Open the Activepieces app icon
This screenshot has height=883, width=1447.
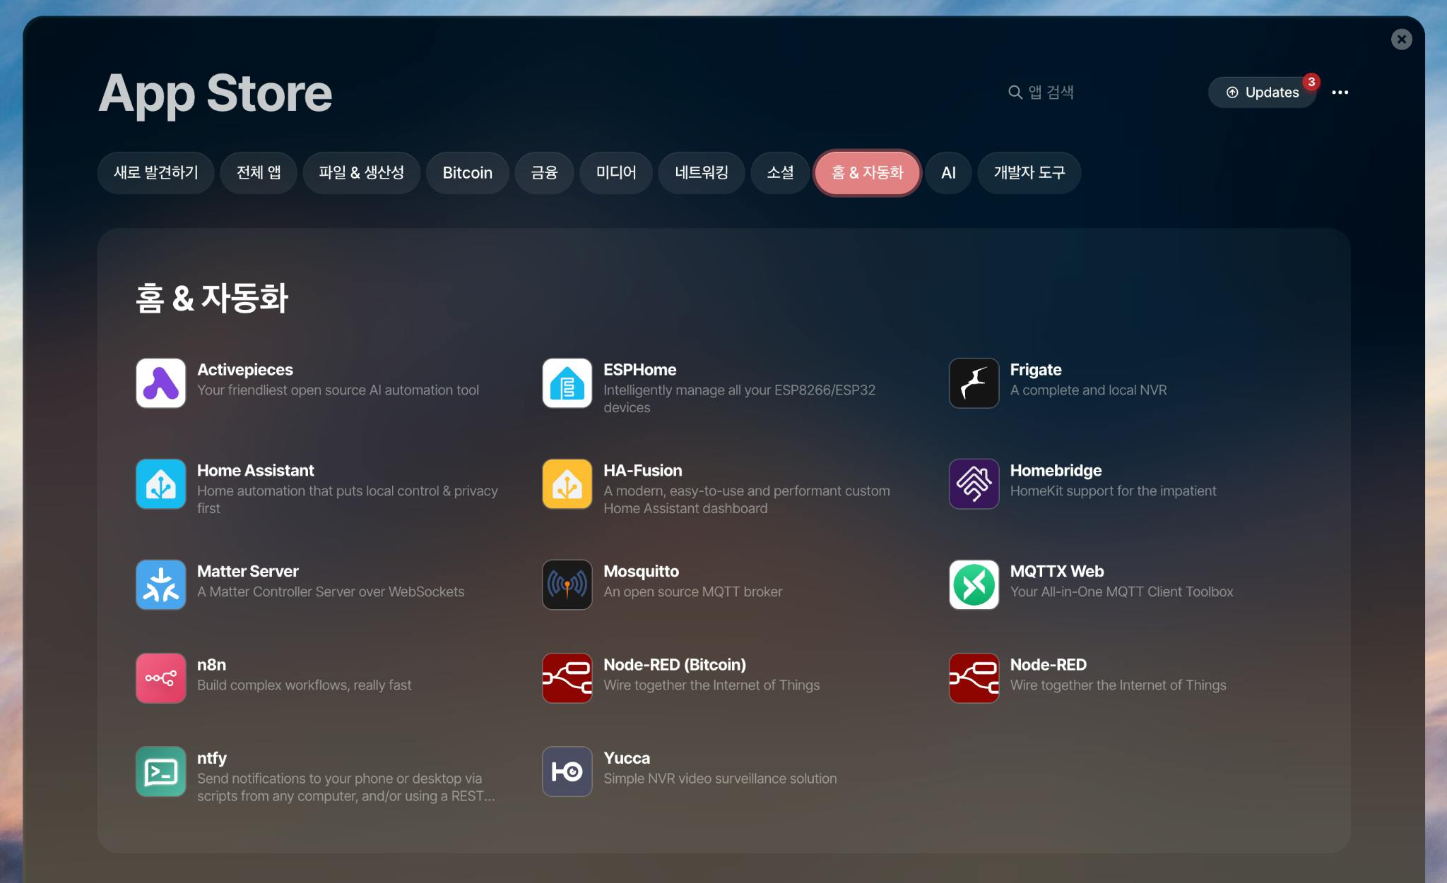[x=160, y=383]
